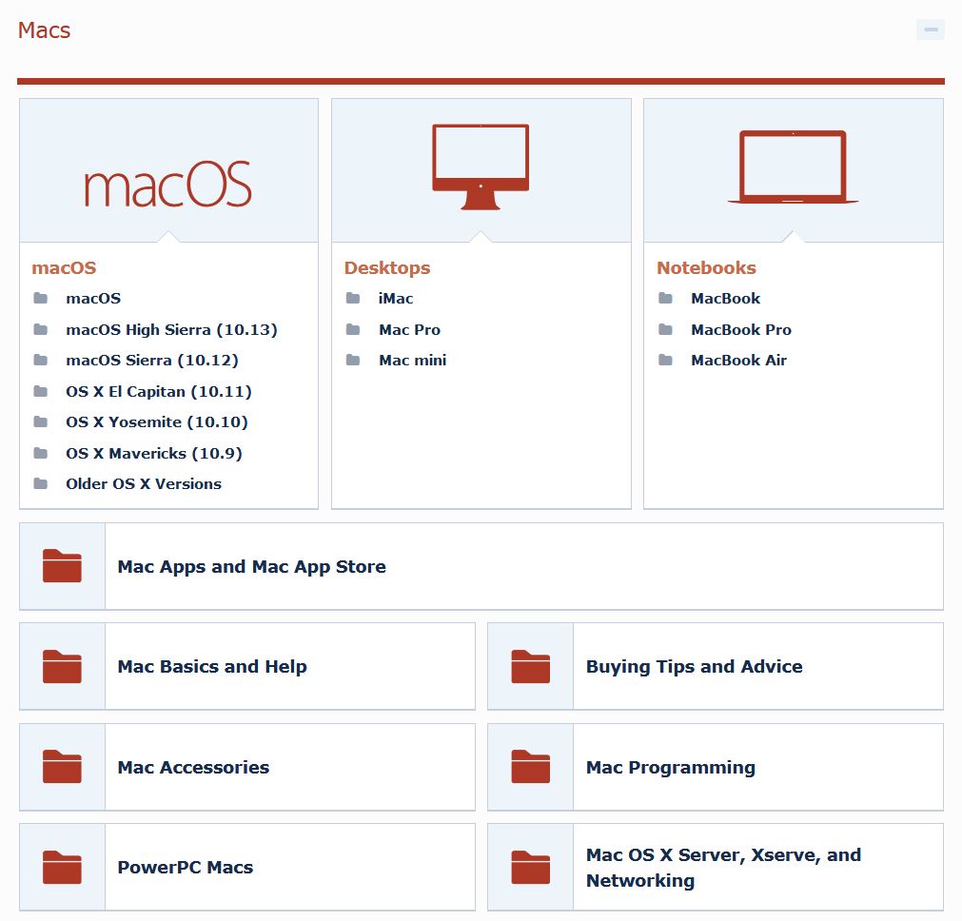Click folder icon beside OS X Mavericks
962x921 pixels.
[41, 454]
